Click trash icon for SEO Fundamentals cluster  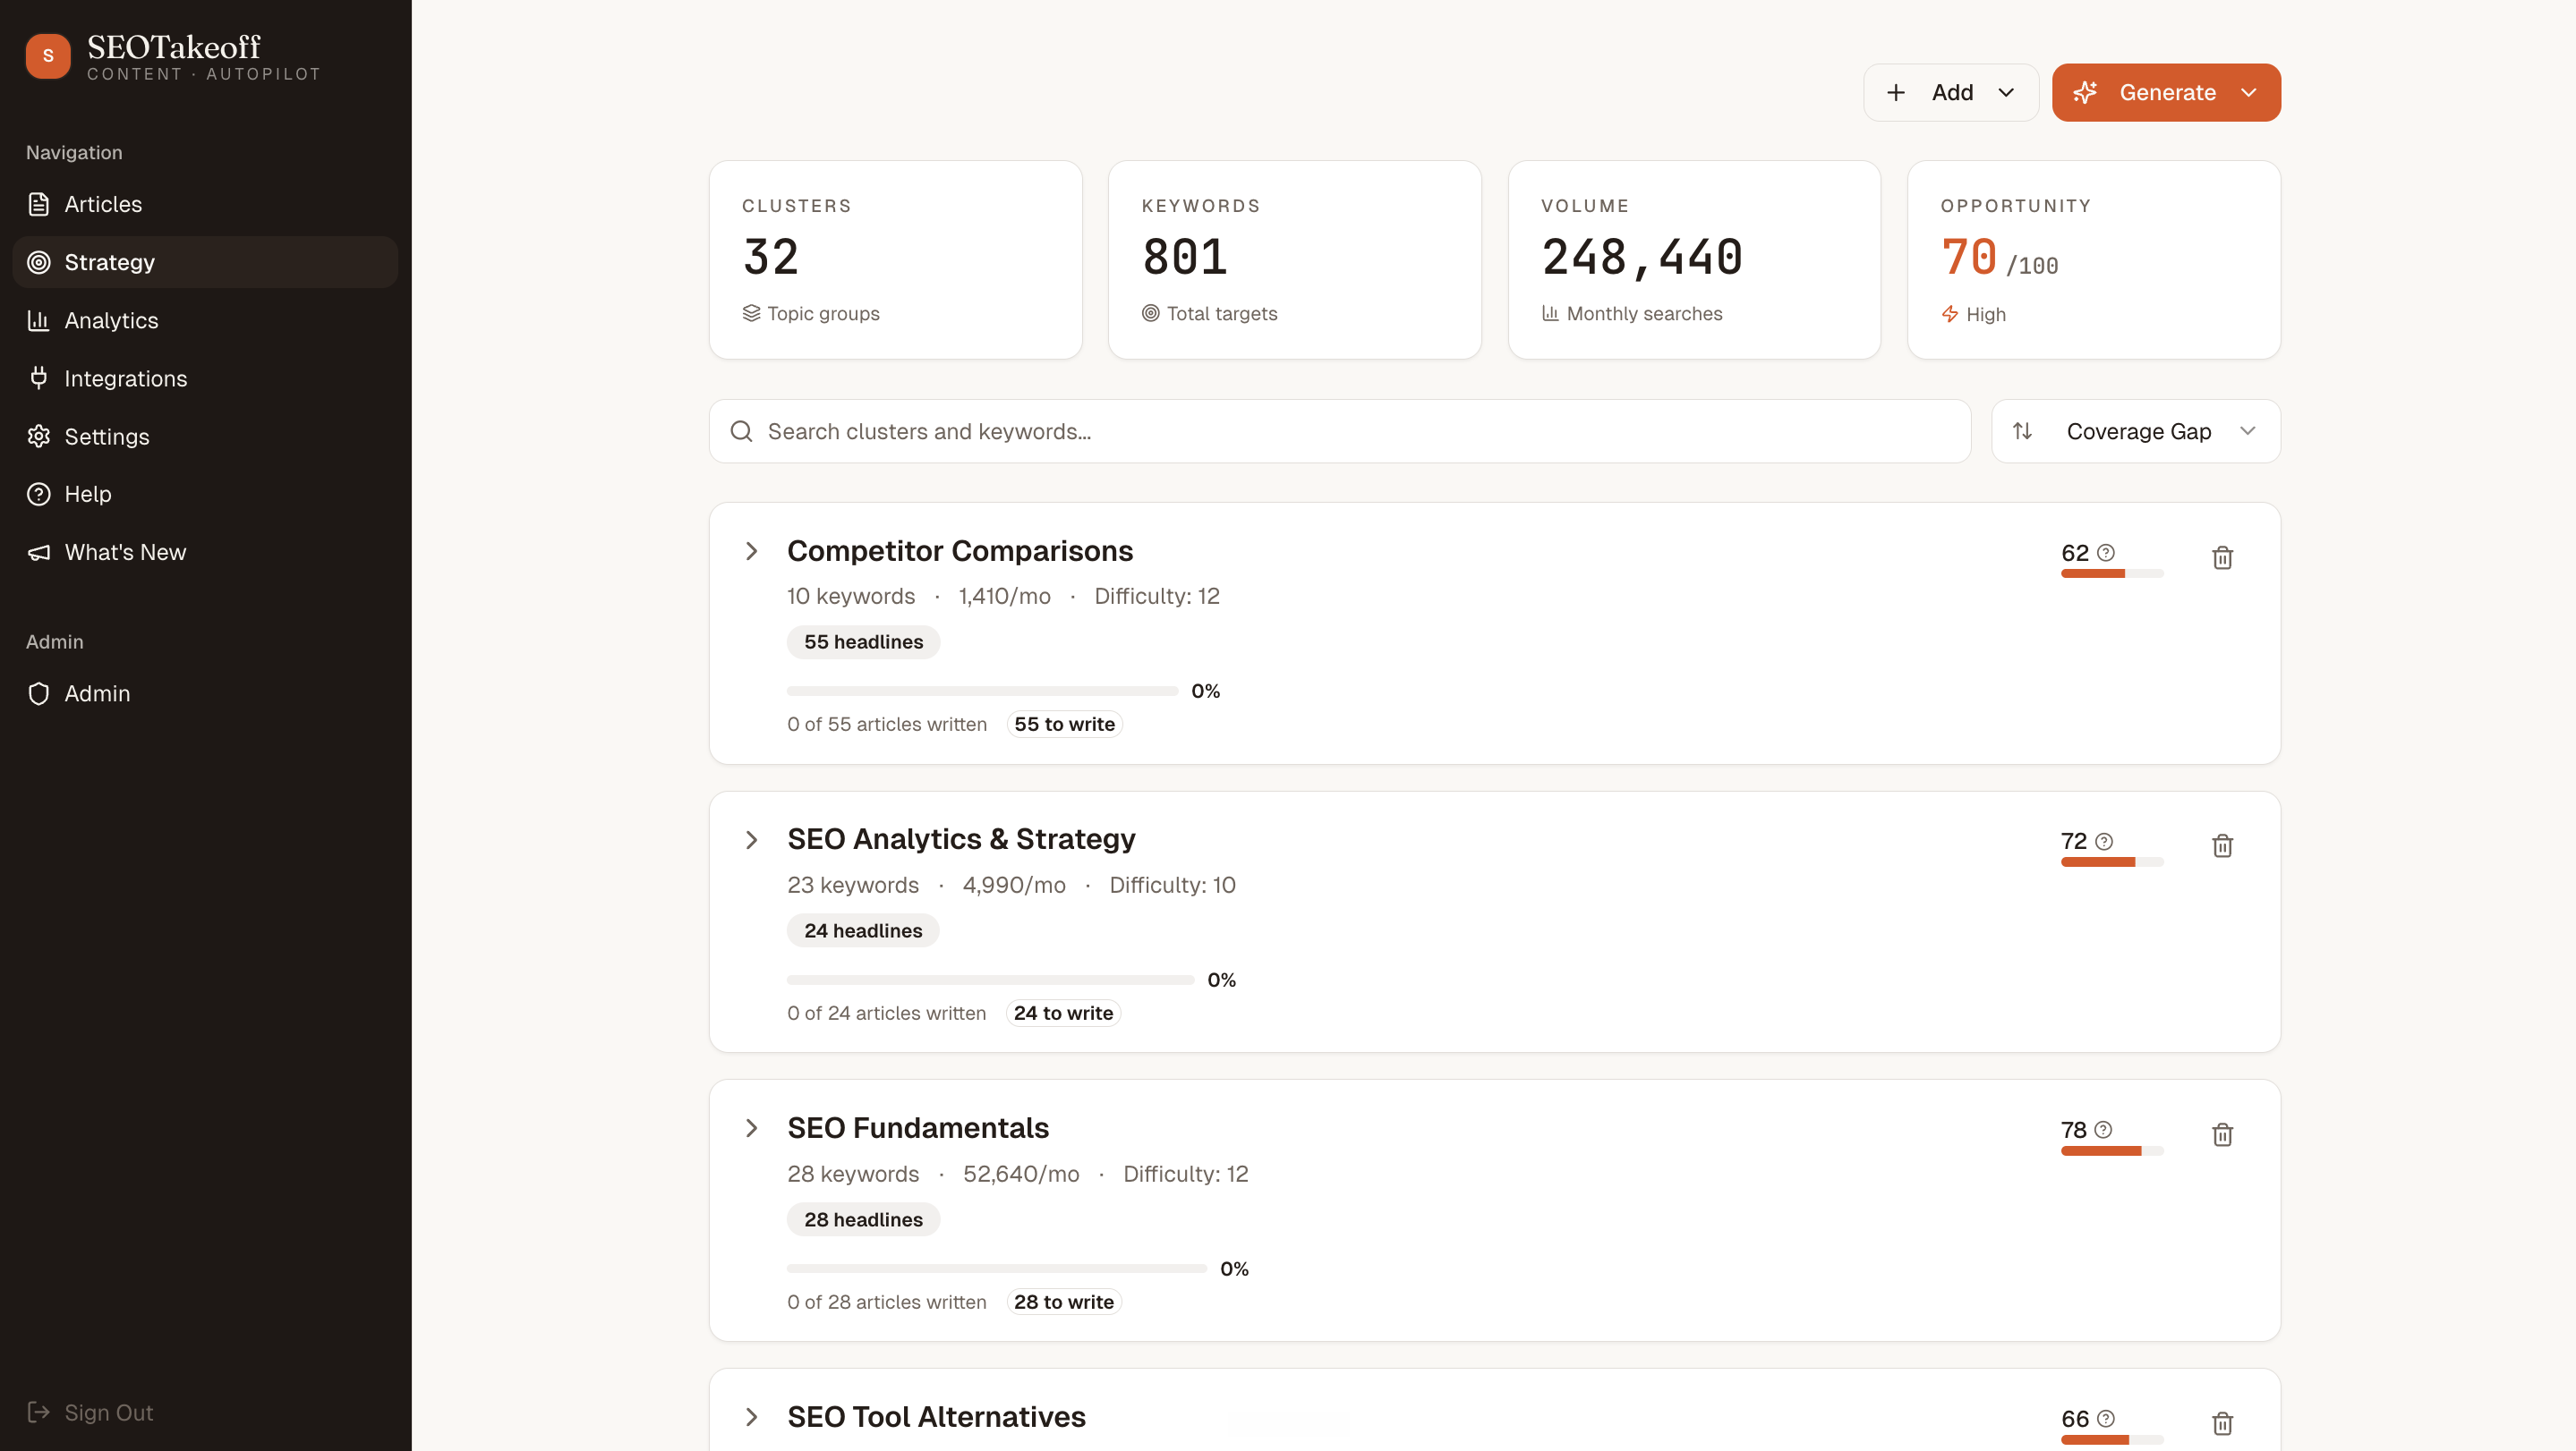(x=2222, y=1134)
